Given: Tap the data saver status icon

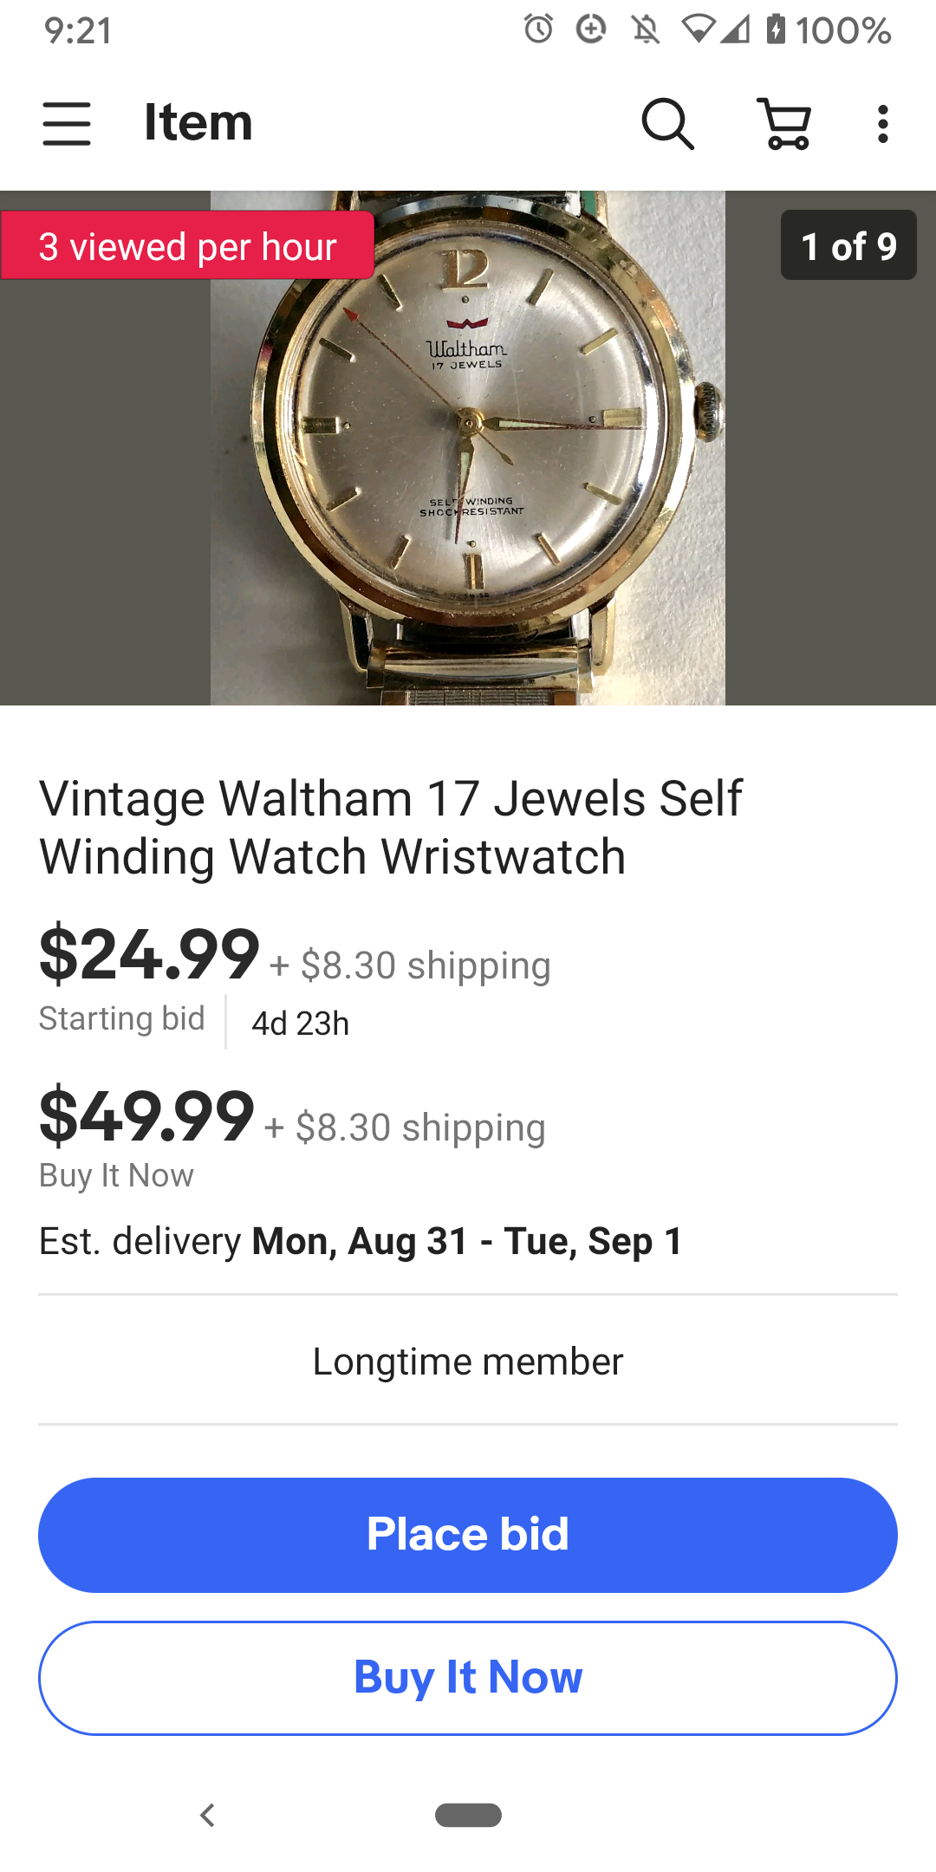Looking at the screenshot, I should coord(591,29).
